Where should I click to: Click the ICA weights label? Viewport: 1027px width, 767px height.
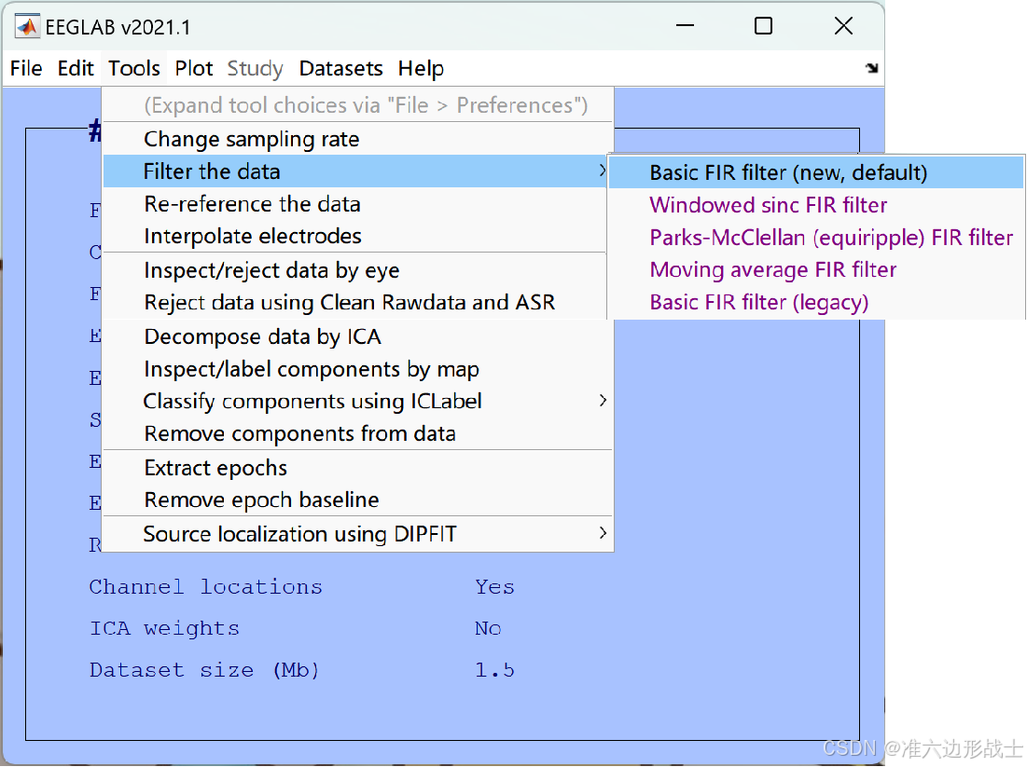click(x=164, y=628)
